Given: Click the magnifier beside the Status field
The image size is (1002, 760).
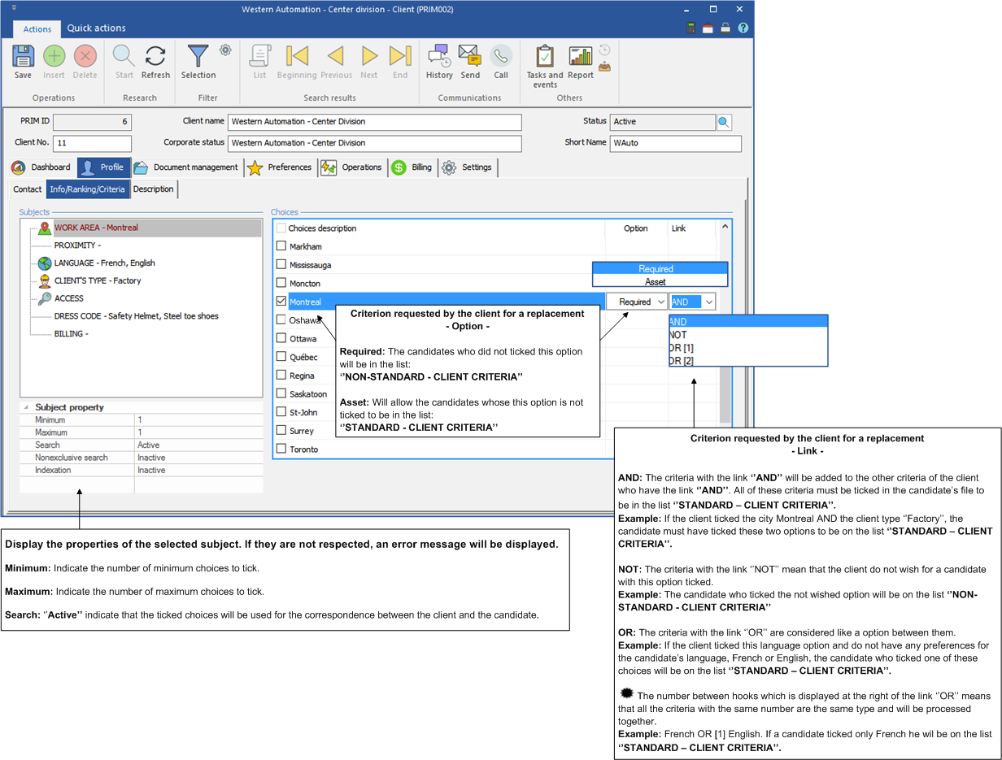Looking at the screenshot, I should (x=724, y=122).
